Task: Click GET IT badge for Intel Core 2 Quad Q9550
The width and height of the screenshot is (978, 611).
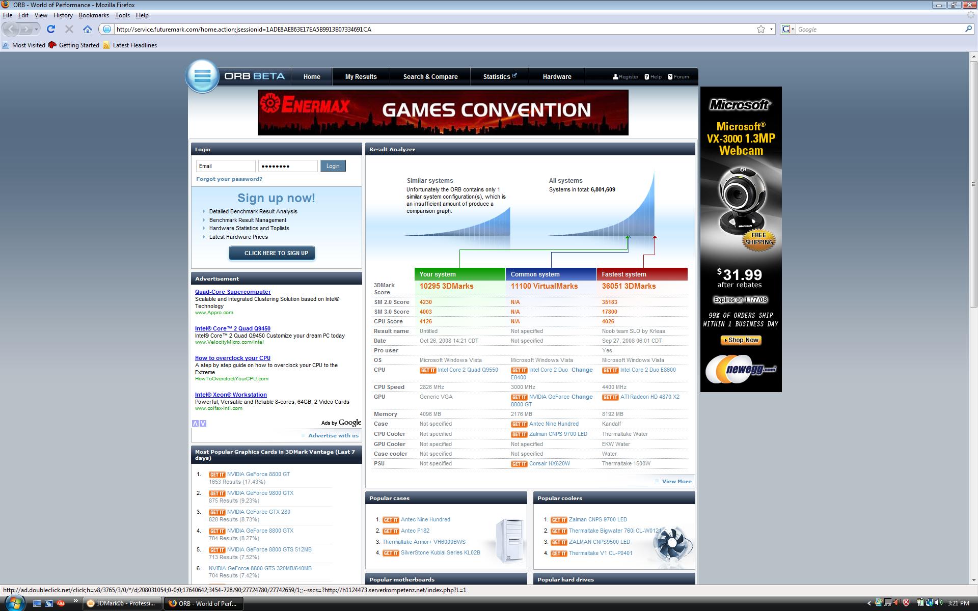Action: click(428, 370)
